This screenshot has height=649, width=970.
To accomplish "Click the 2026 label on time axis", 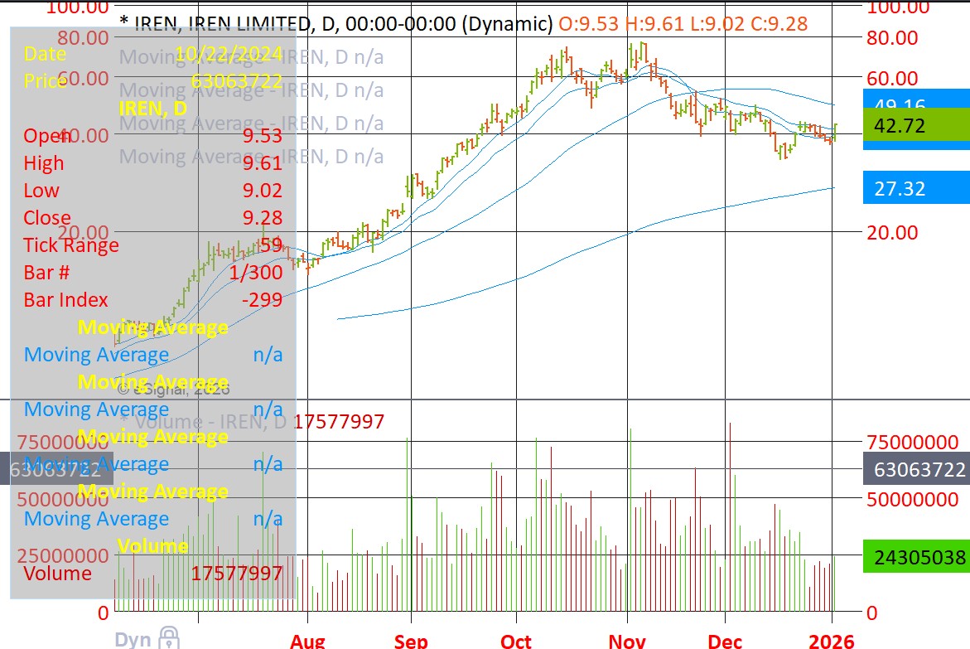I will [831, 641].
